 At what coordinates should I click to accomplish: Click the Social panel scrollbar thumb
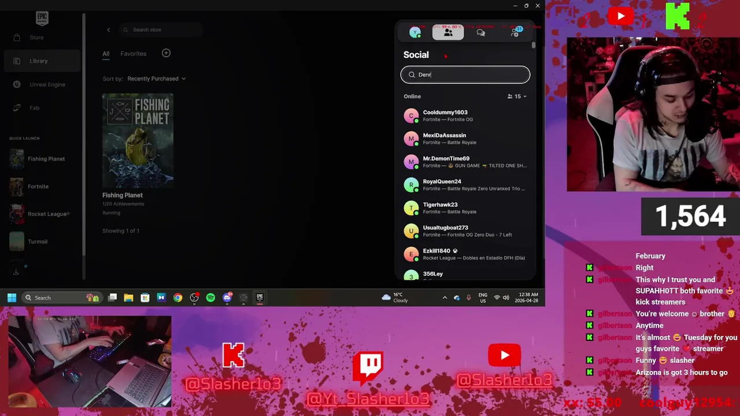pyautogui.click(x=534, y=45)
